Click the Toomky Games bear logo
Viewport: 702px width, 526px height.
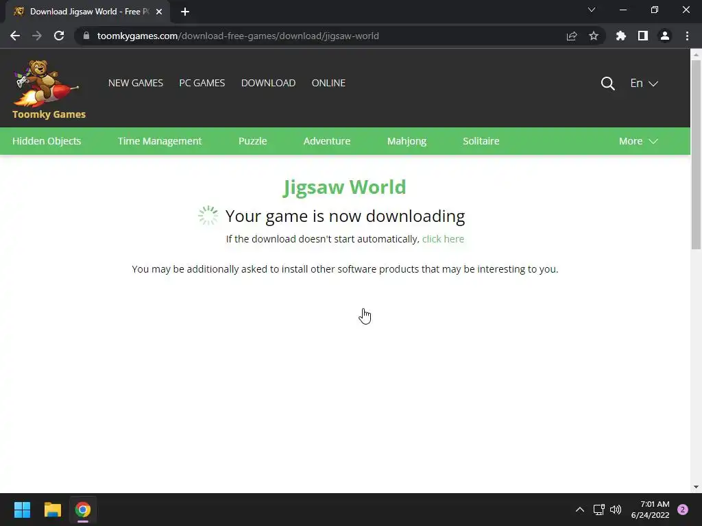click(x=49, y=90)
